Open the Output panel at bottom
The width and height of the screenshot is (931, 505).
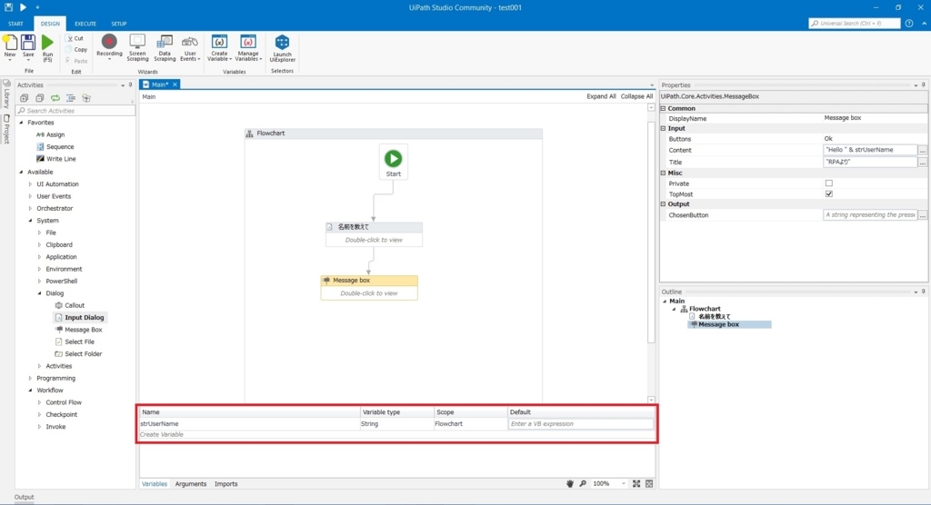coord(25,498)
